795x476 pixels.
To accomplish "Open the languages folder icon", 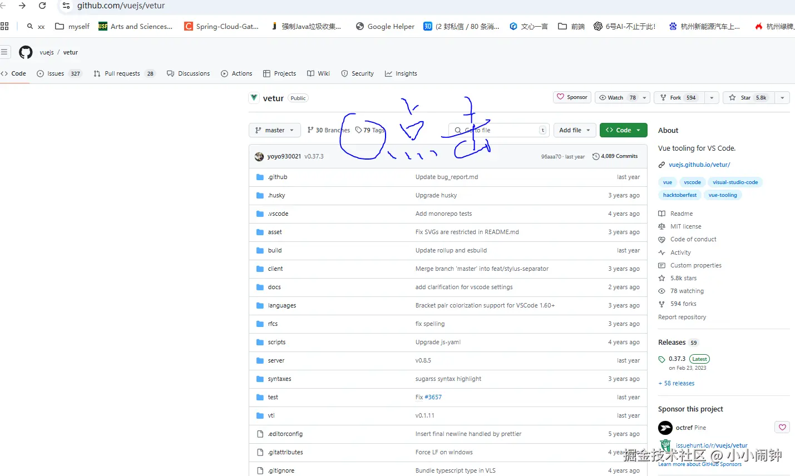I will point(260,305).
